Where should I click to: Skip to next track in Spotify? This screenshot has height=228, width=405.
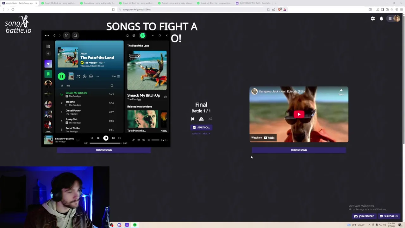(x=113, y=138)
